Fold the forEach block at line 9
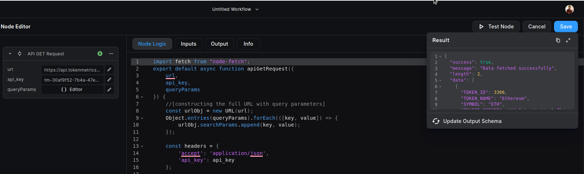Viewport: 584px width, 174px height. coord(142,118)
